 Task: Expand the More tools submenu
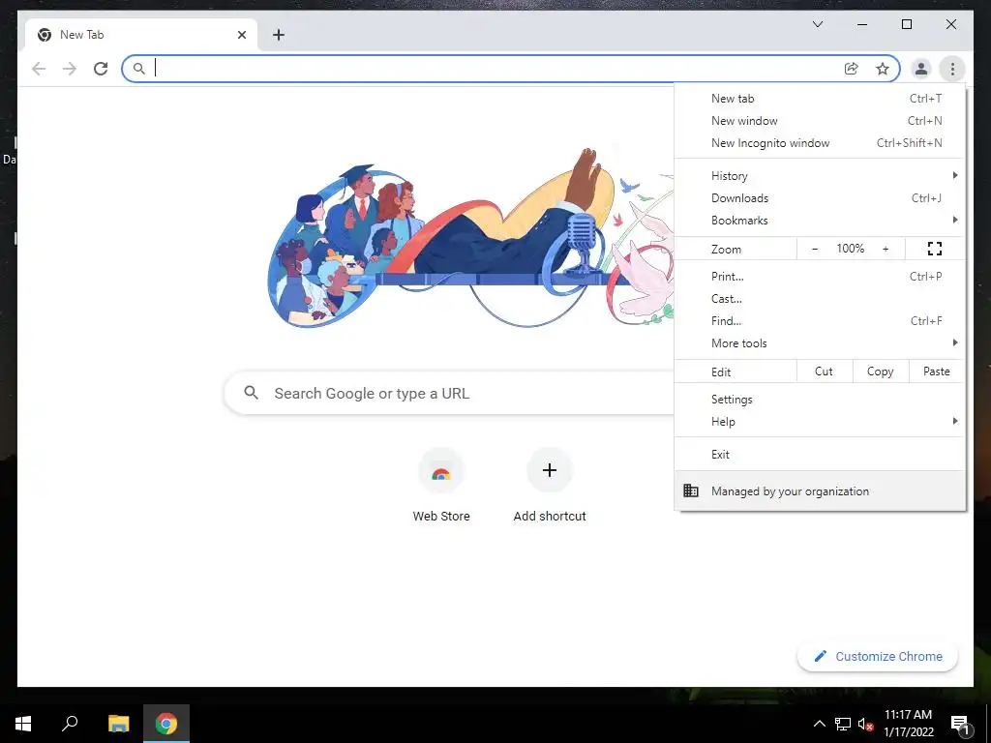pos(820,343)
